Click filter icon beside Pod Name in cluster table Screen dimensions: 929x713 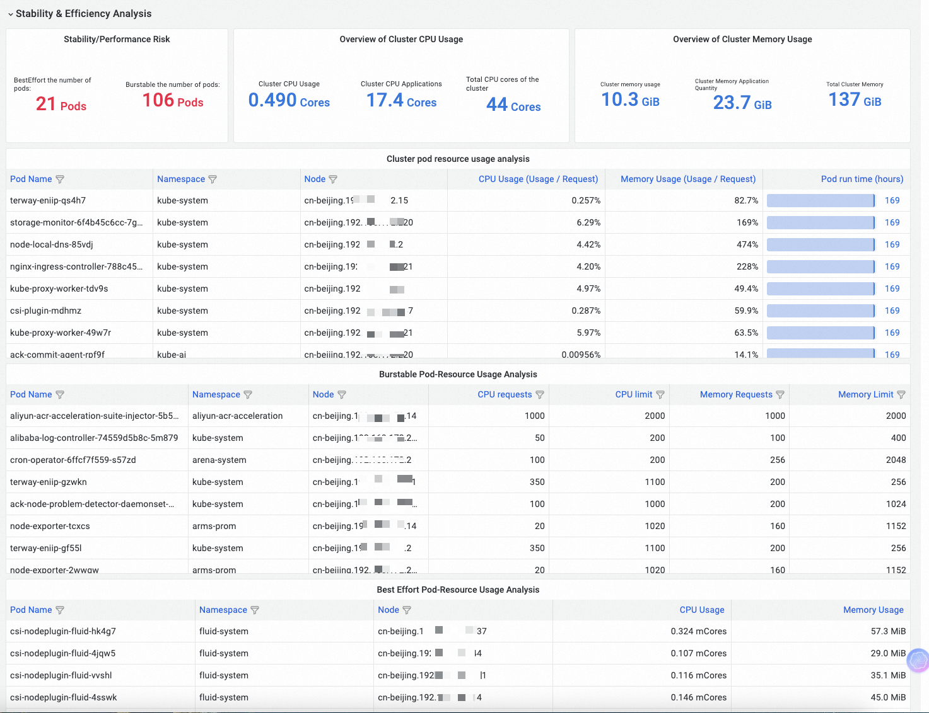60,180
